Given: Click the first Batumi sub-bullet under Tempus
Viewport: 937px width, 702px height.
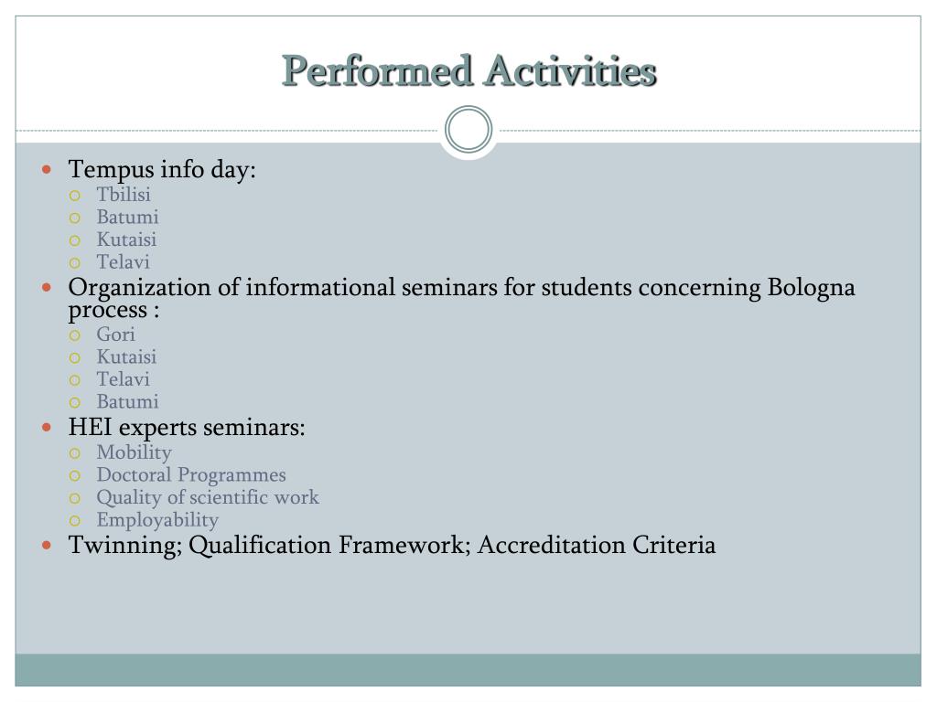Looking at the screenshot, I should tap(128, 217).
